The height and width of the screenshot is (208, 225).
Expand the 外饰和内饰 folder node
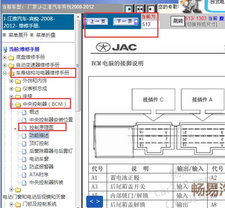click(x=11, y=81)
